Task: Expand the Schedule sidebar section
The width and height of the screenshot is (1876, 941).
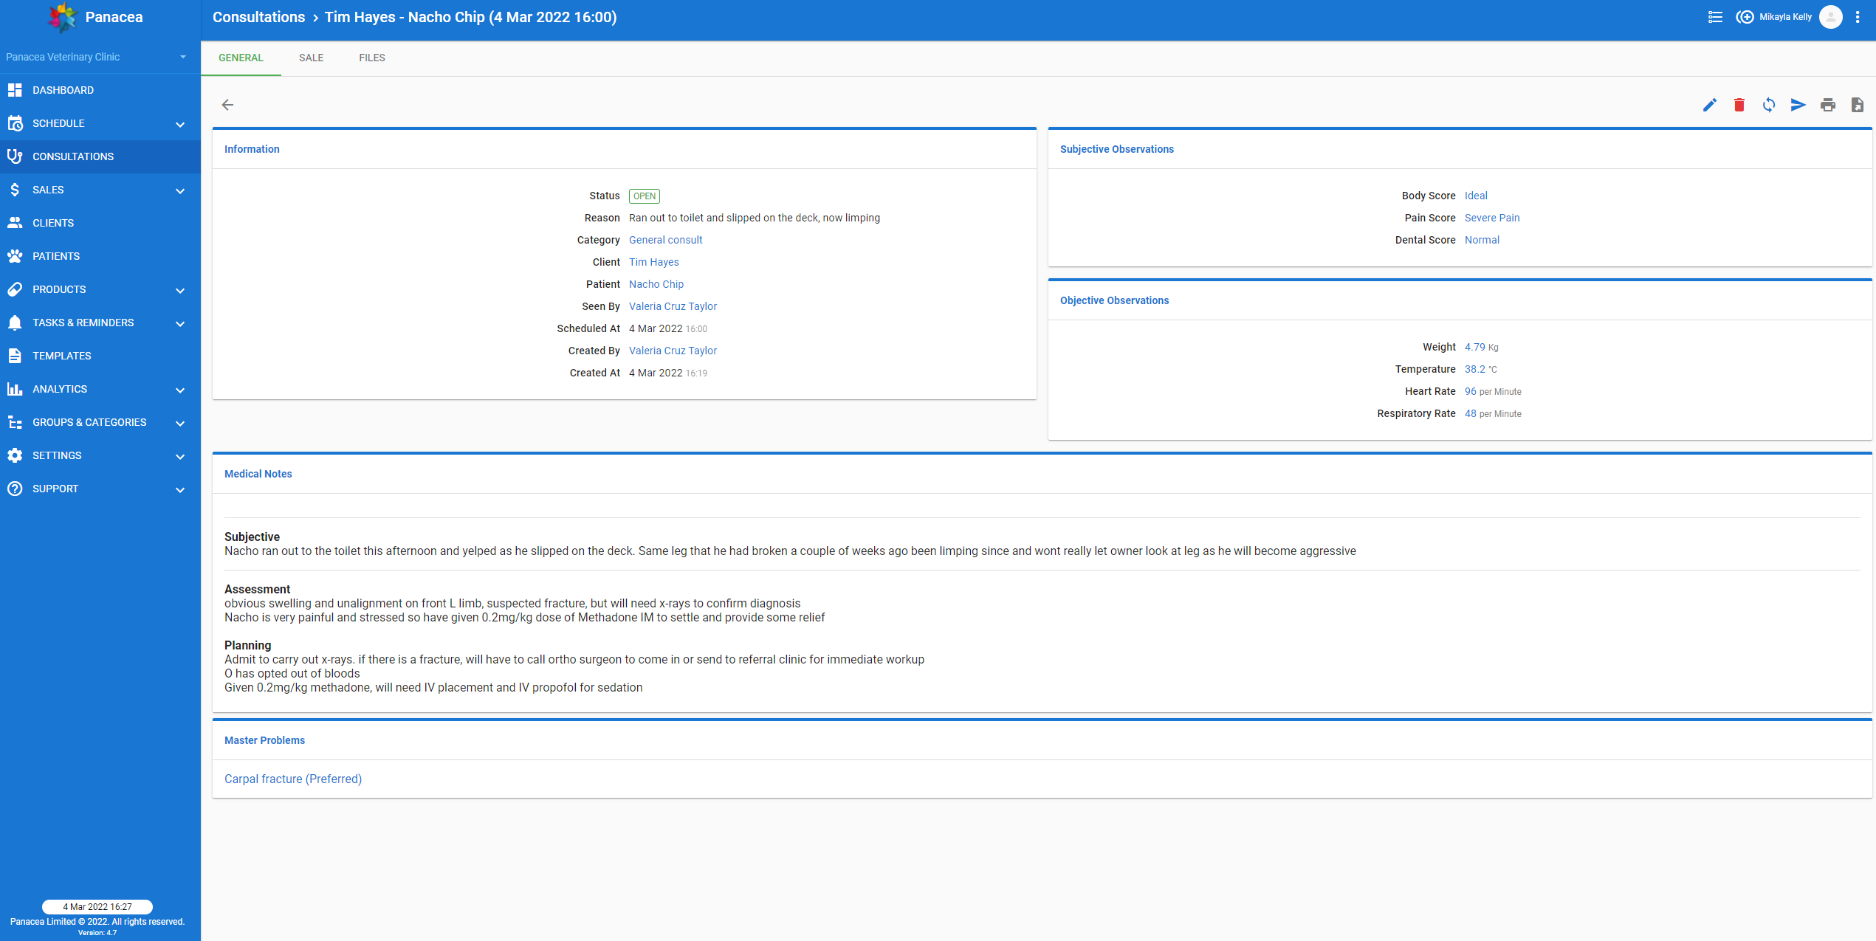Action: coord(179,124)
